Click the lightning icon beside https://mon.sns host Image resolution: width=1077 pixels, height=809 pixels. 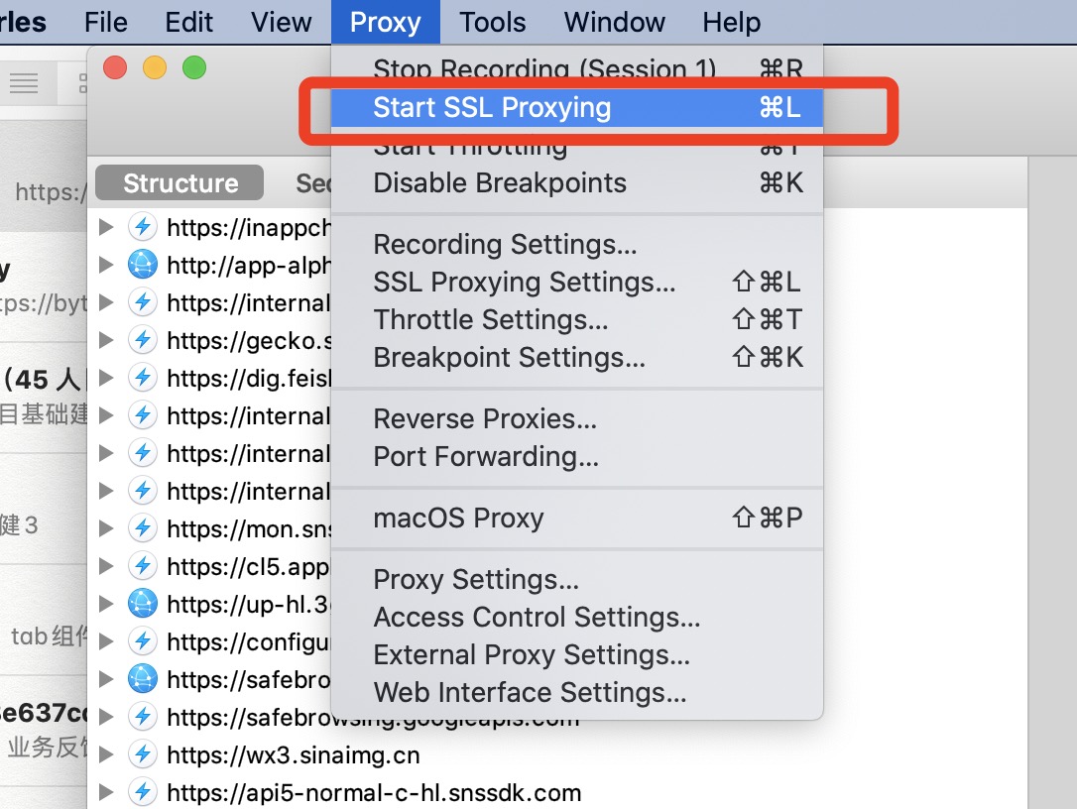click(143, 528)
